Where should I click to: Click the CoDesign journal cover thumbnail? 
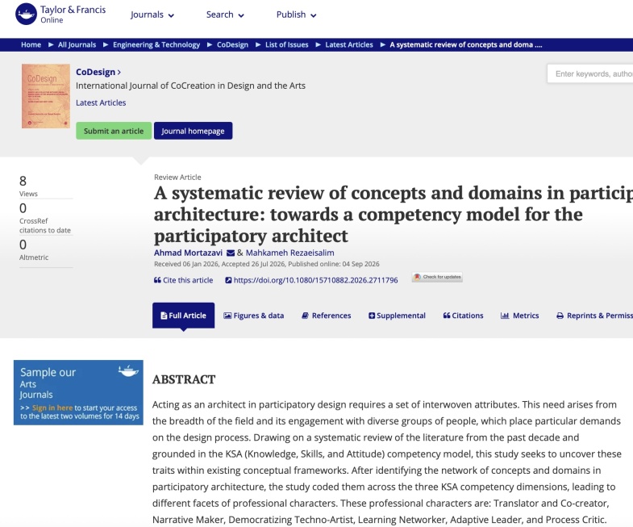pyautogui.click(x=46, y=96)
